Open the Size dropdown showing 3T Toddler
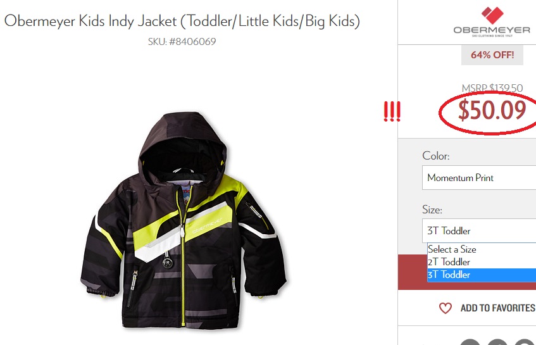536x345 pixels. (479, 231)
